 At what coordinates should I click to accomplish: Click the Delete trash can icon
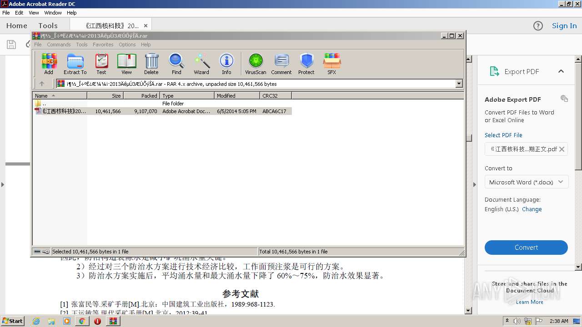coord(151,64)
